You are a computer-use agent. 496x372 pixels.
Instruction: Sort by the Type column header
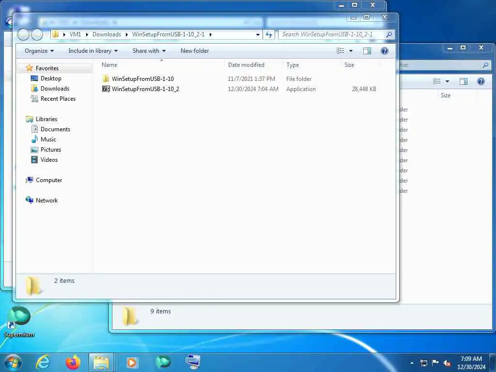[293, 65]
